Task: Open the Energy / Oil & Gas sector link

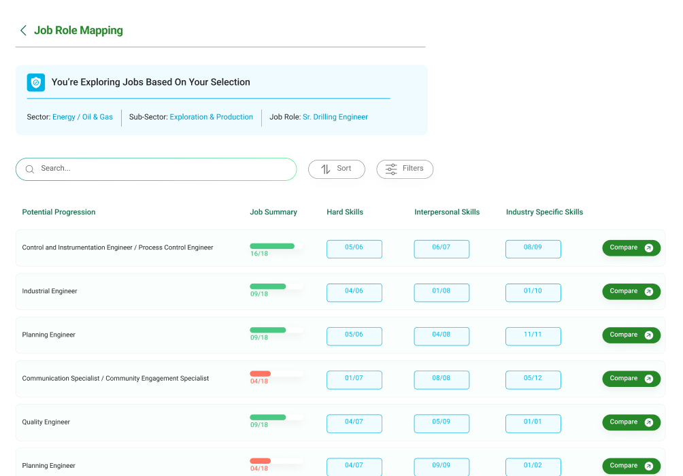Action: (82, 117)
